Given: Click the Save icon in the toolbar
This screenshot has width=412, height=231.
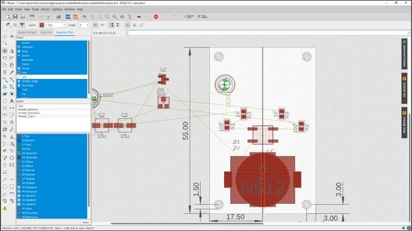Looking at the screenshot, I should tap(15, 17).
